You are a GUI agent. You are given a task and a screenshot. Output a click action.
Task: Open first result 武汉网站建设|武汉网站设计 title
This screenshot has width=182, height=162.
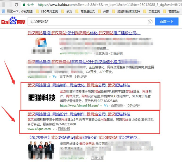pos(84,33)
